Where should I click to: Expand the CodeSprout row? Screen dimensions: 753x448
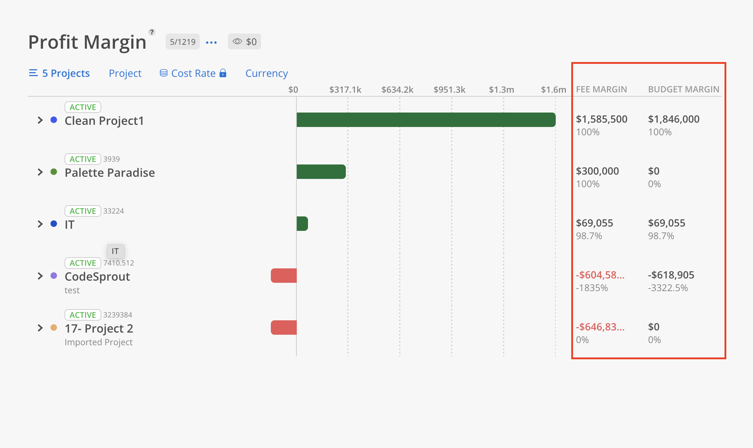click(x=40, y=276)
